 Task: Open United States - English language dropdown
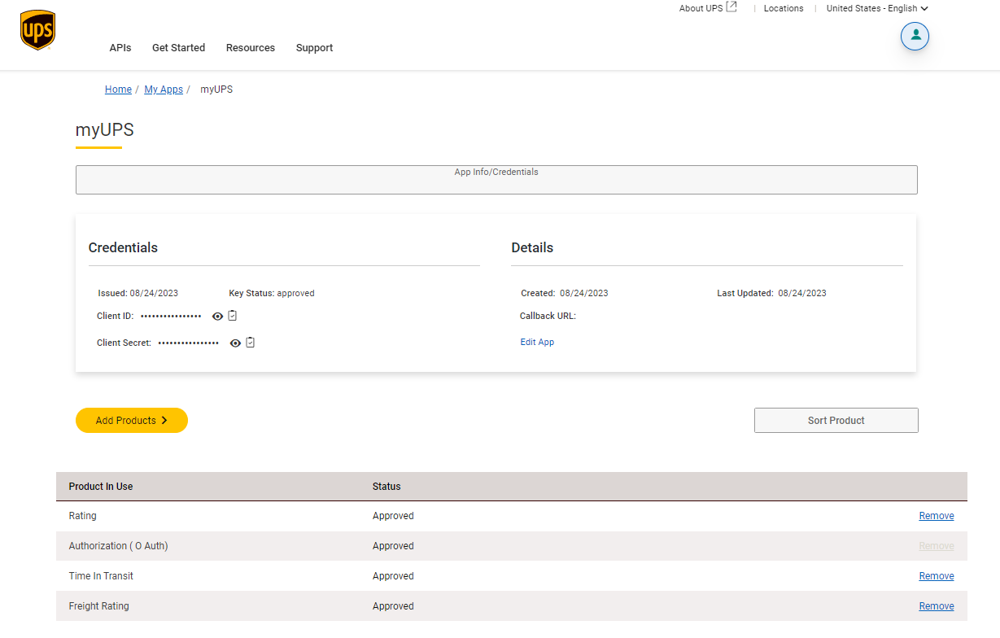[x=877, y=8]
